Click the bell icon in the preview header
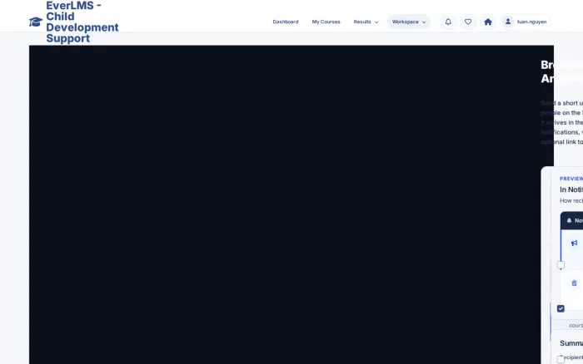583x364 pixels. 569,220
